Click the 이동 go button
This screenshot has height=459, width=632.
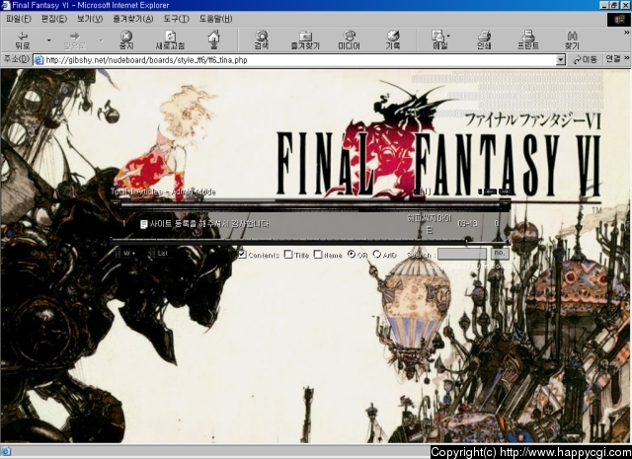(586, 59)
